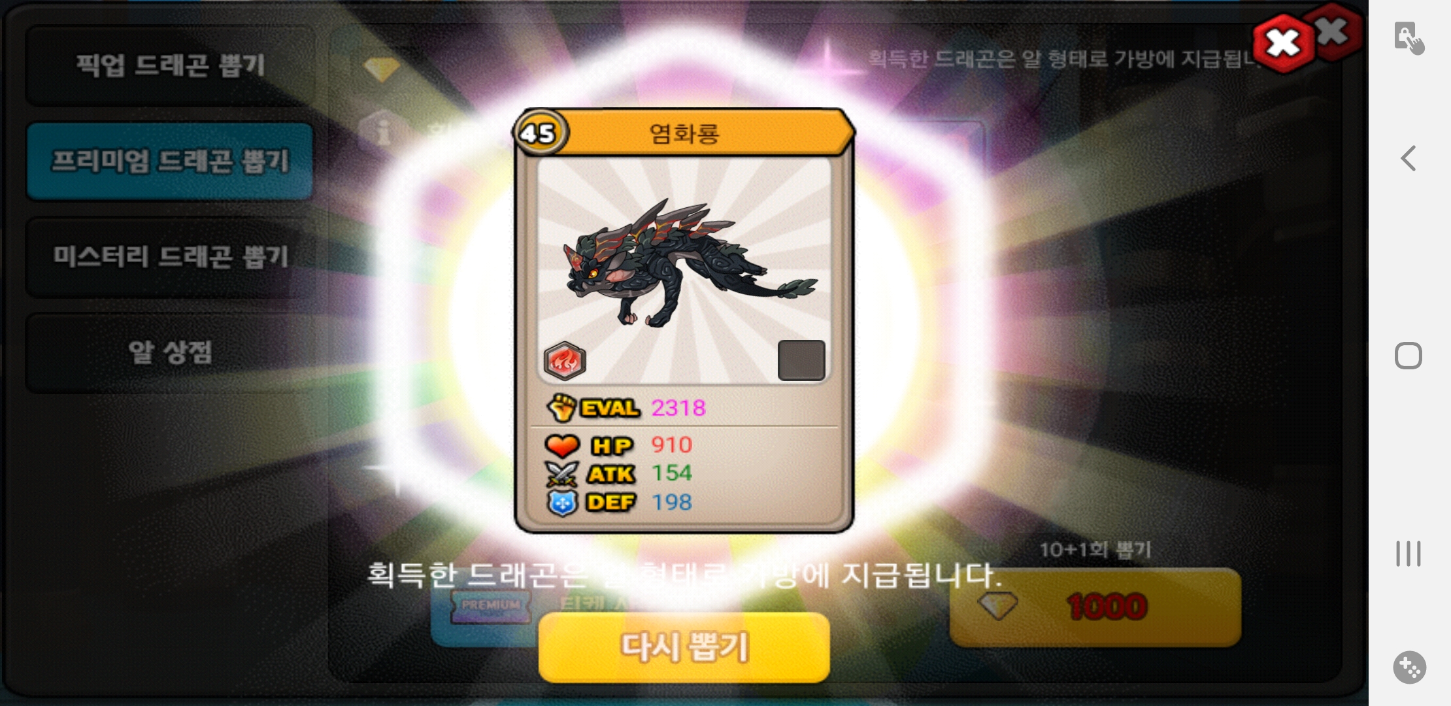Open the game tools controller icon
Image resolution: width=1451 pixels, height=706 pixels.
[1409, 667]
